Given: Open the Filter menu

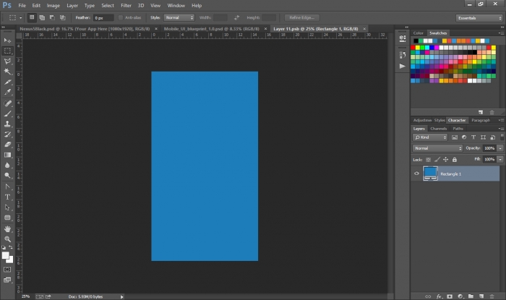Looking at the screenshot, I should point(126,6).
